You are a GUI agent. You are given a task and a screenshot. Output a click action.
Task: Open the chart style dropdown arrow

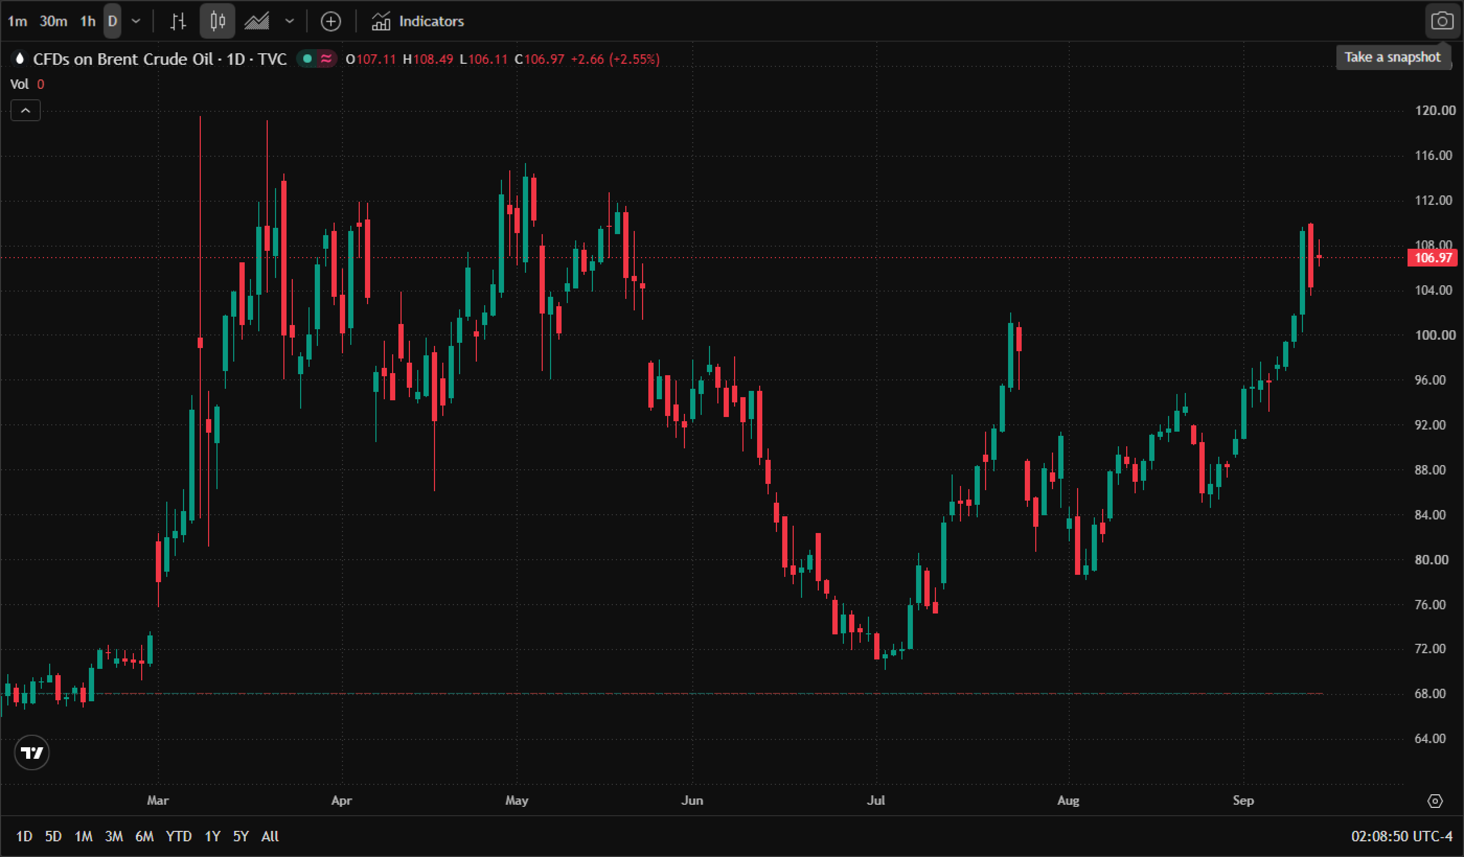click(x=289, y=21)
